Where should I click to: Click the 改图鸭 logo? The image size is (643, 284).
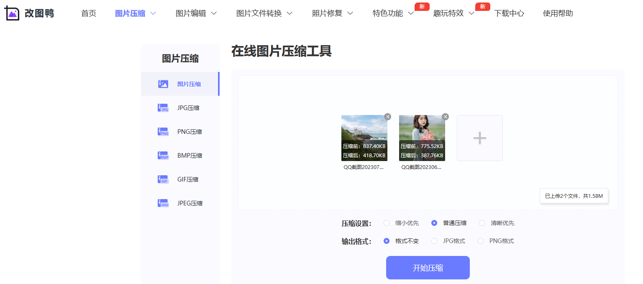[28, 13]
